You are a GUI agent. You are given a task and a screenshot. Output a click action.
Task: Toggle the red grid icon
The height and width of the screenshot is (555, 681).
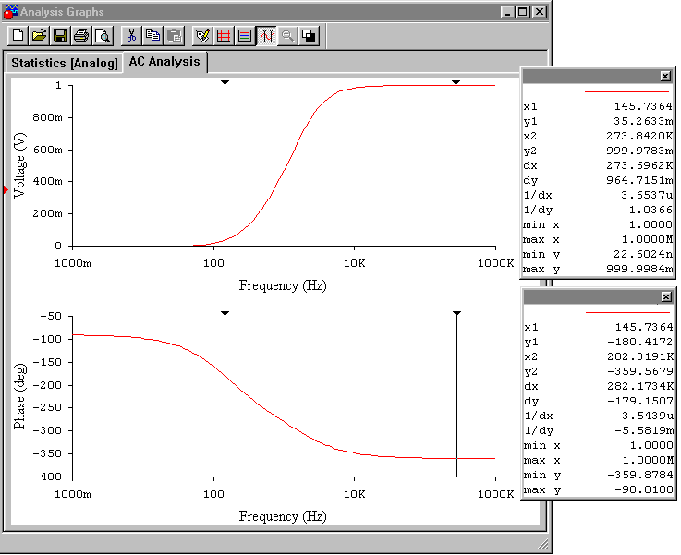(224, 35)
